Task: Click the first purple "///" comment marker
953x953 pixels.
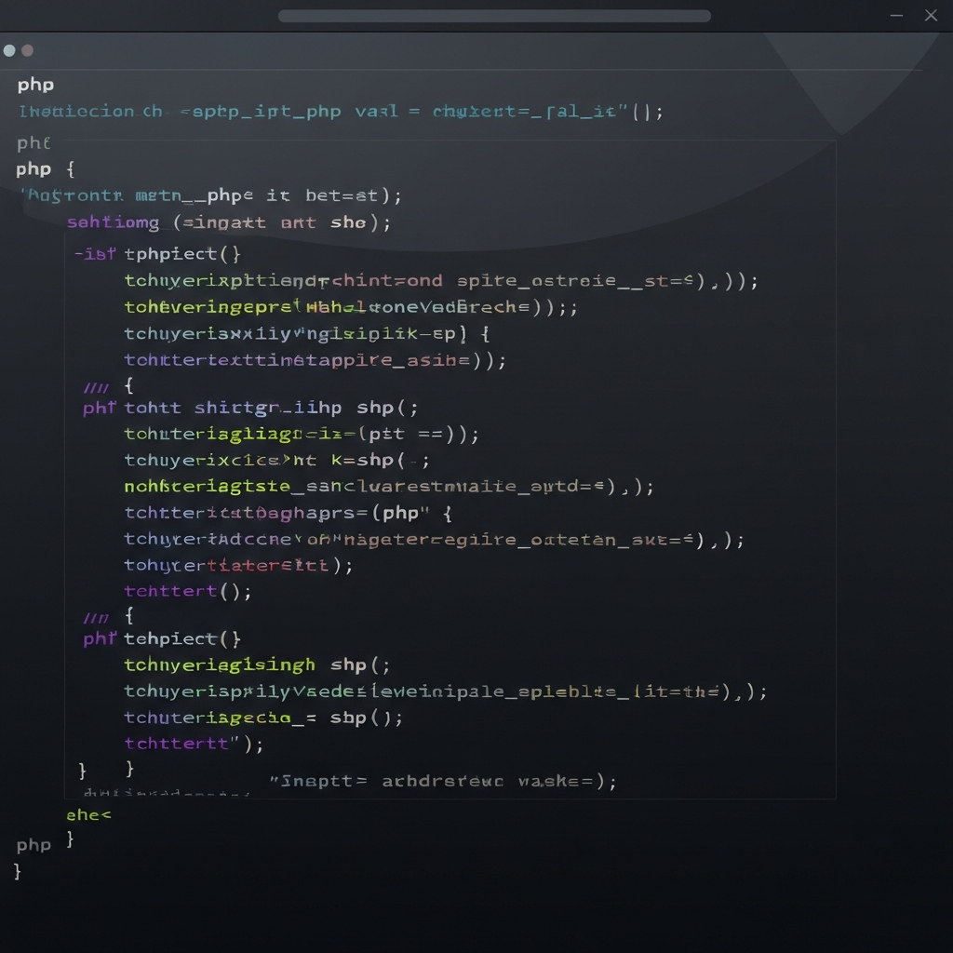Action: pyautogui.click(x=95, y=387)
